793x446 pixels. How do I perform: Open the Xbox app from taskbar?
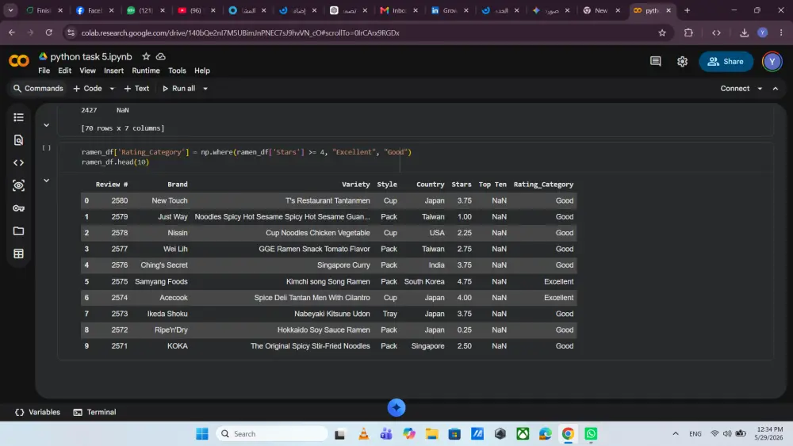coord(523,434)
